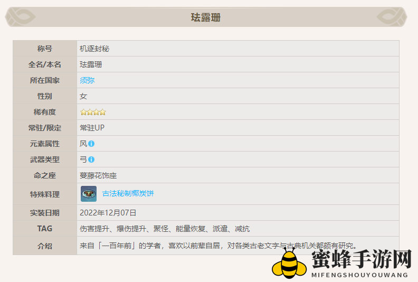This screenshot has height=282, width=418.
Task: Click the 实装日期 row label
Action: (45, 213)
